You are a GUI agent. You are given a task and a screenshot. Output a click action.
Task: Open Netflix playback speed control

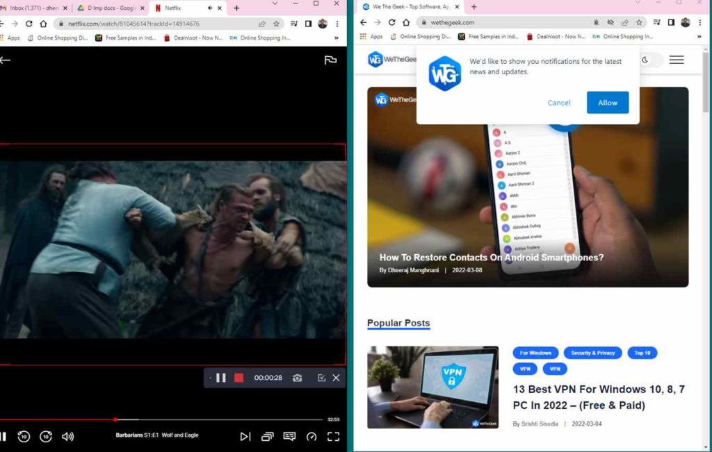pyautogui.click(x=311, y=436)
